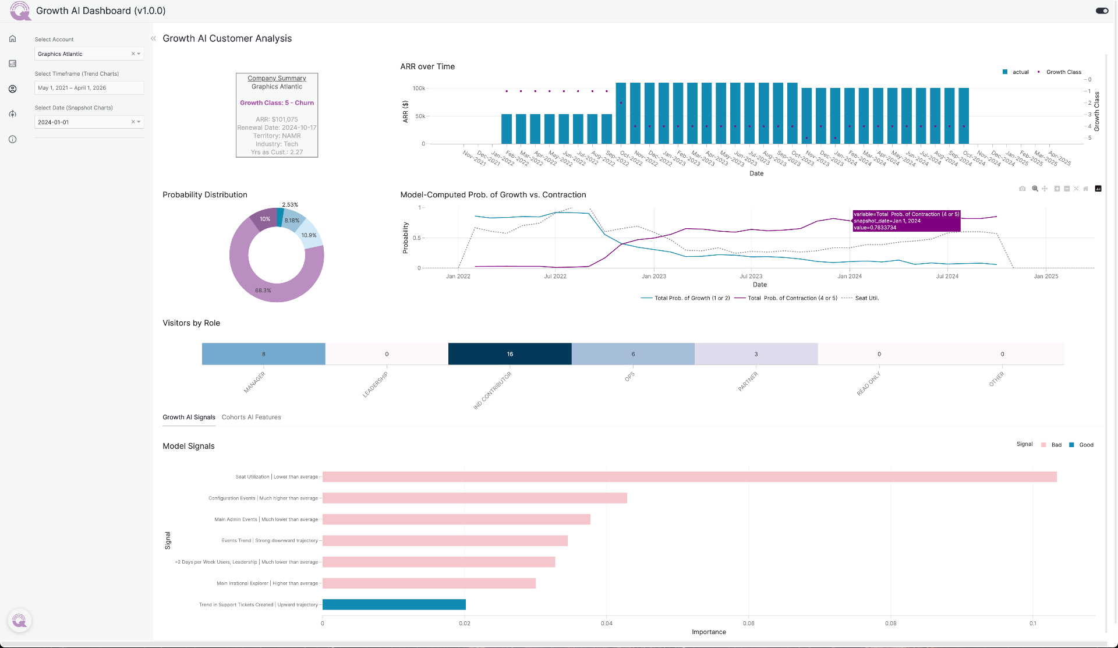1118x648 pixels.
Task: Collapse the filter sidebar with double chevron
Action: pyautogui.click(x=153, y=38)
